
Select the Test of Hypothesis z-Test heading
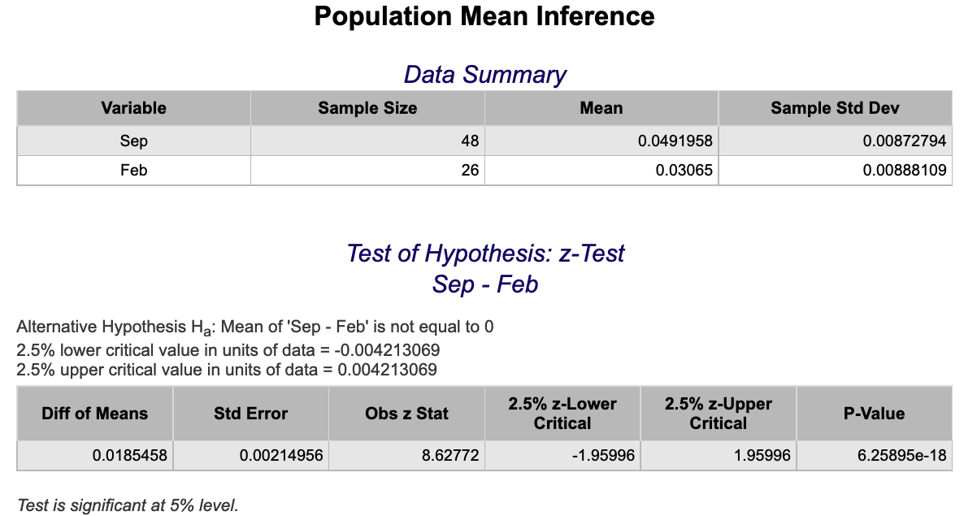click(485, 254)
